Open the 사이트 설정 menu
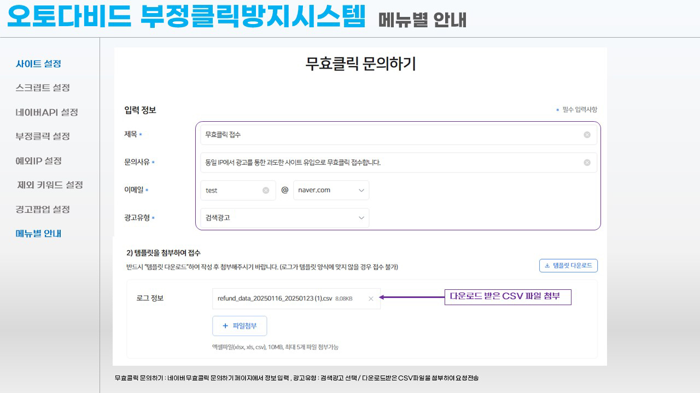This screenshot has height=393, width=700. point(38,64)
